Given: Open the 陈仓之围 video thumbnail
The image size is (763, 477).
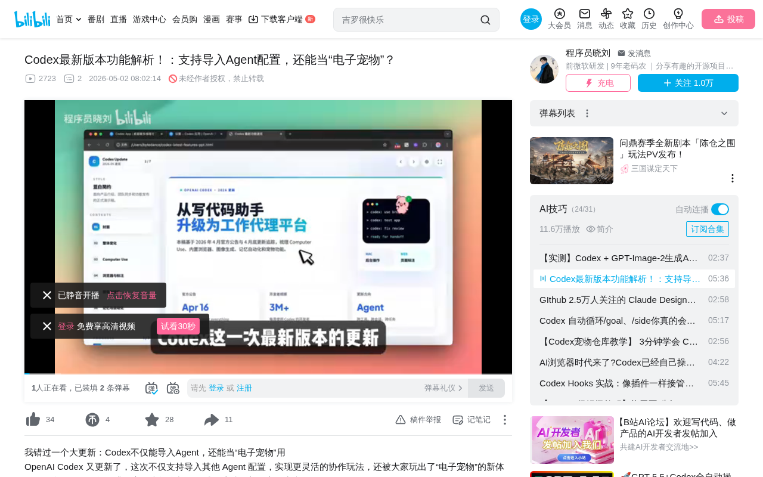Looking at the screenshot, I should point(572,161).
